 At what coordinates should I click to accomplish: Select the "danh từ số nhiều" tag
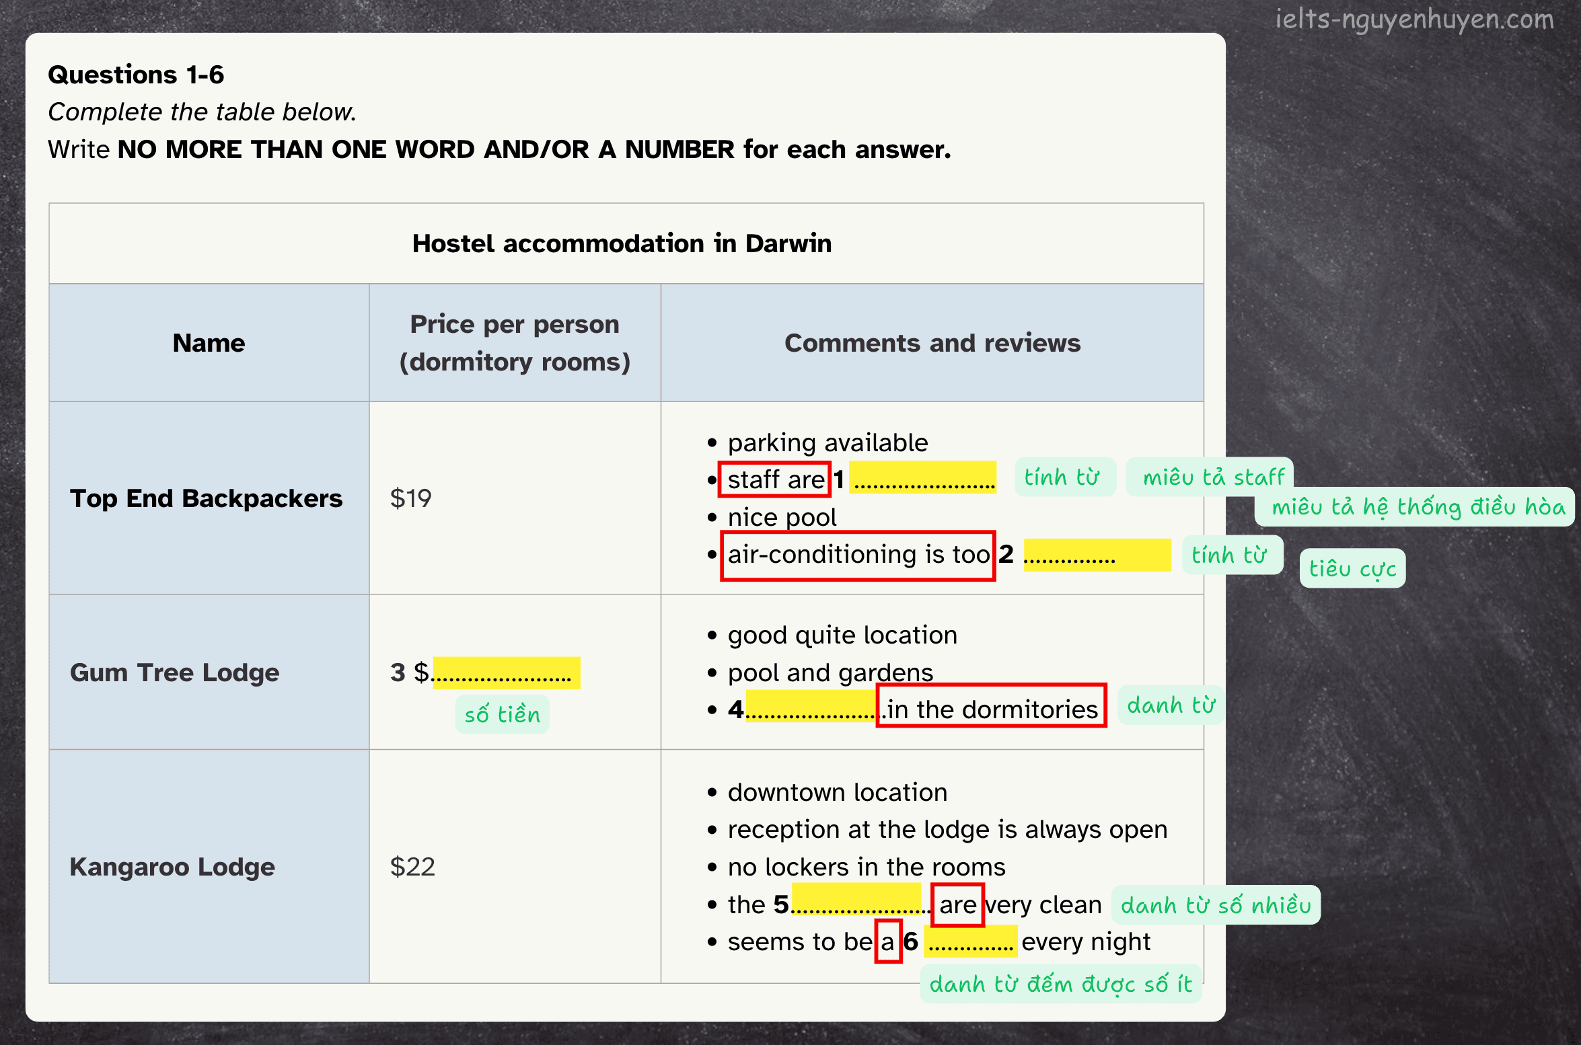tap(1215, 905)
